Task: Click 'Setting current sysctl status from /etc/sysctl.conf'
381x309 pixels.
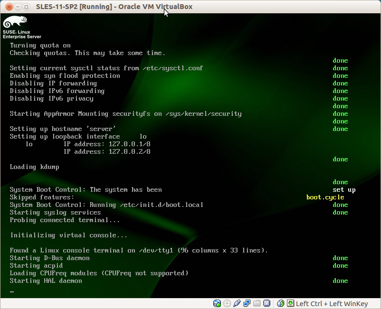Action: 106,68
